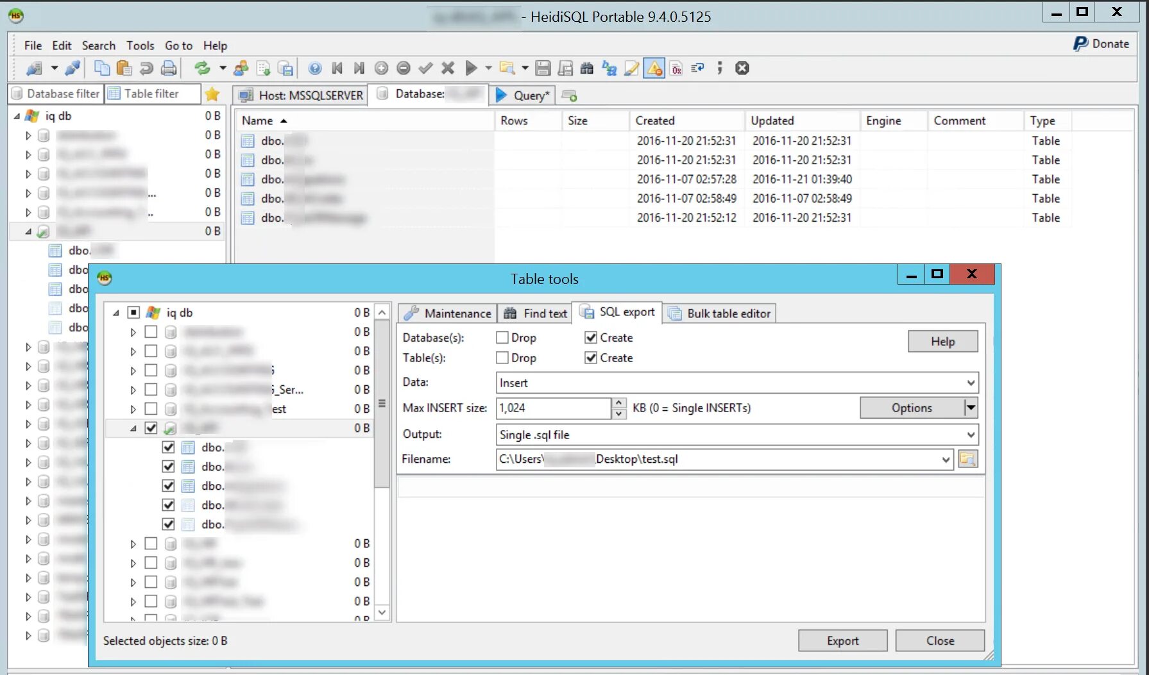Open the Refresh dropdown arrow in toolbar

[223, 68]
